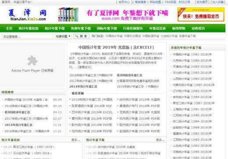Open the 使用帮助 nav menu item

(x=178, y=28)
